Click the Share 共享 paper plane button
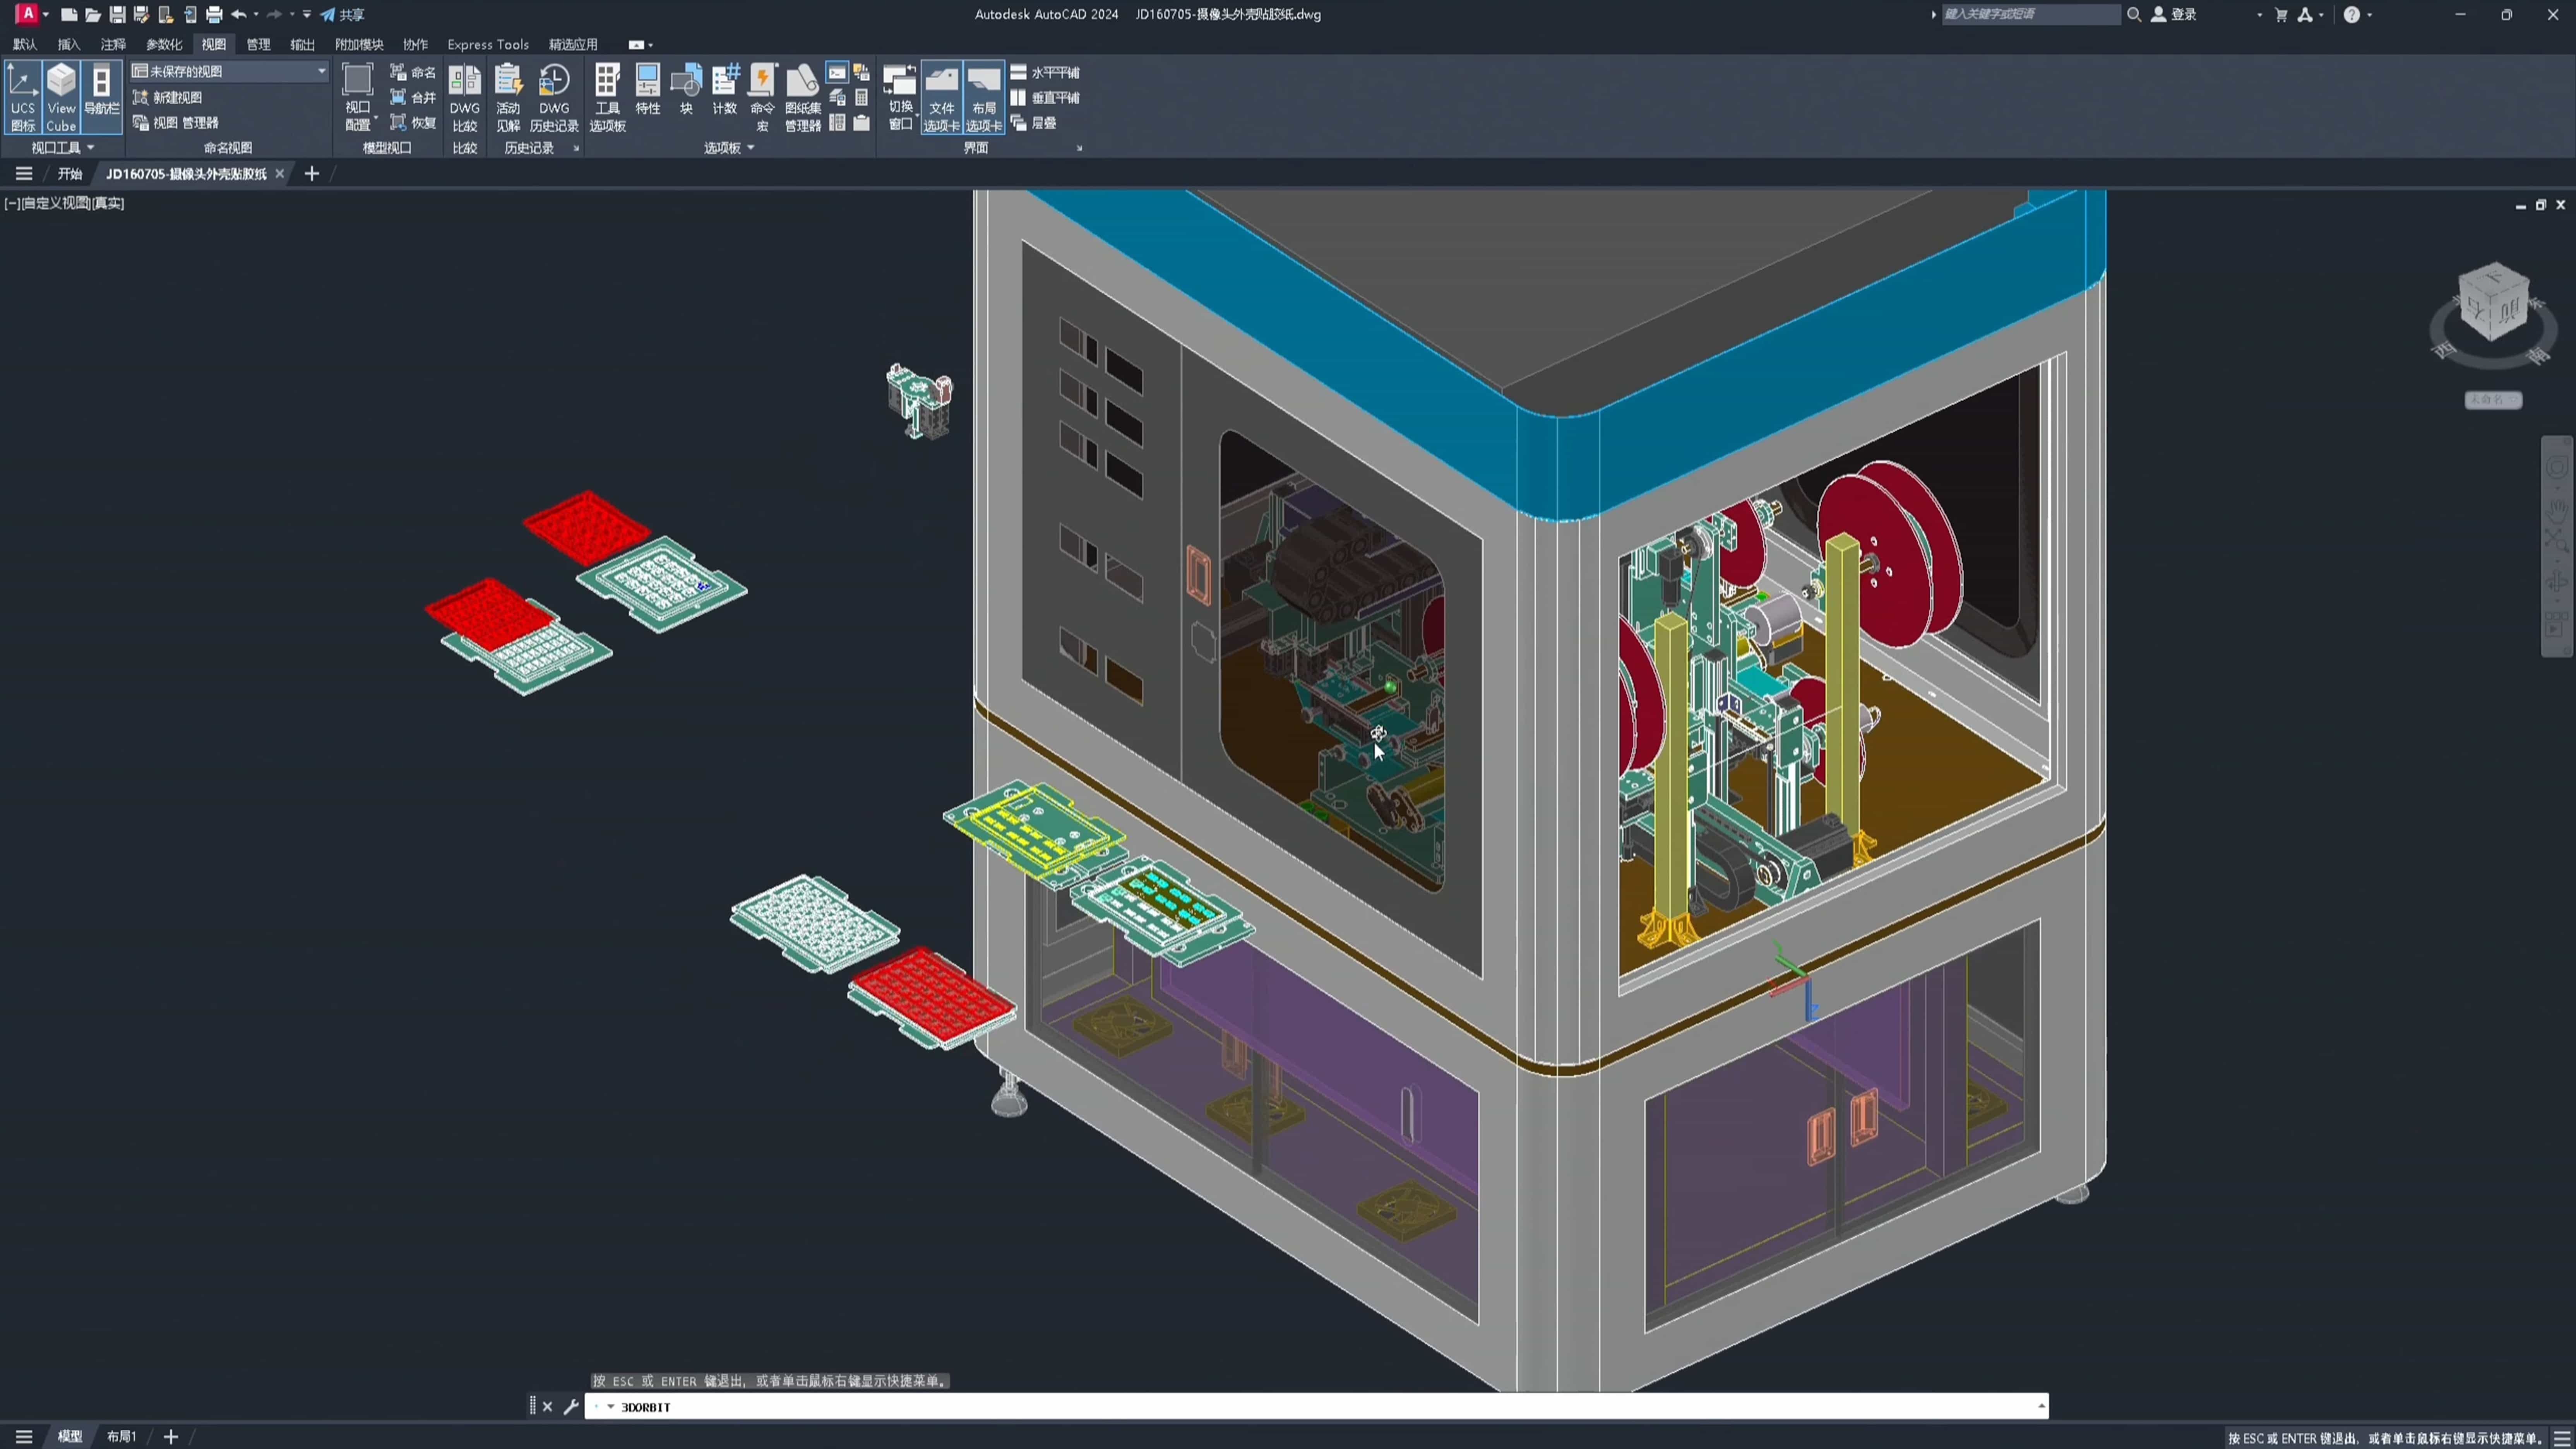2576x1449 pixels. coord(342,15)
